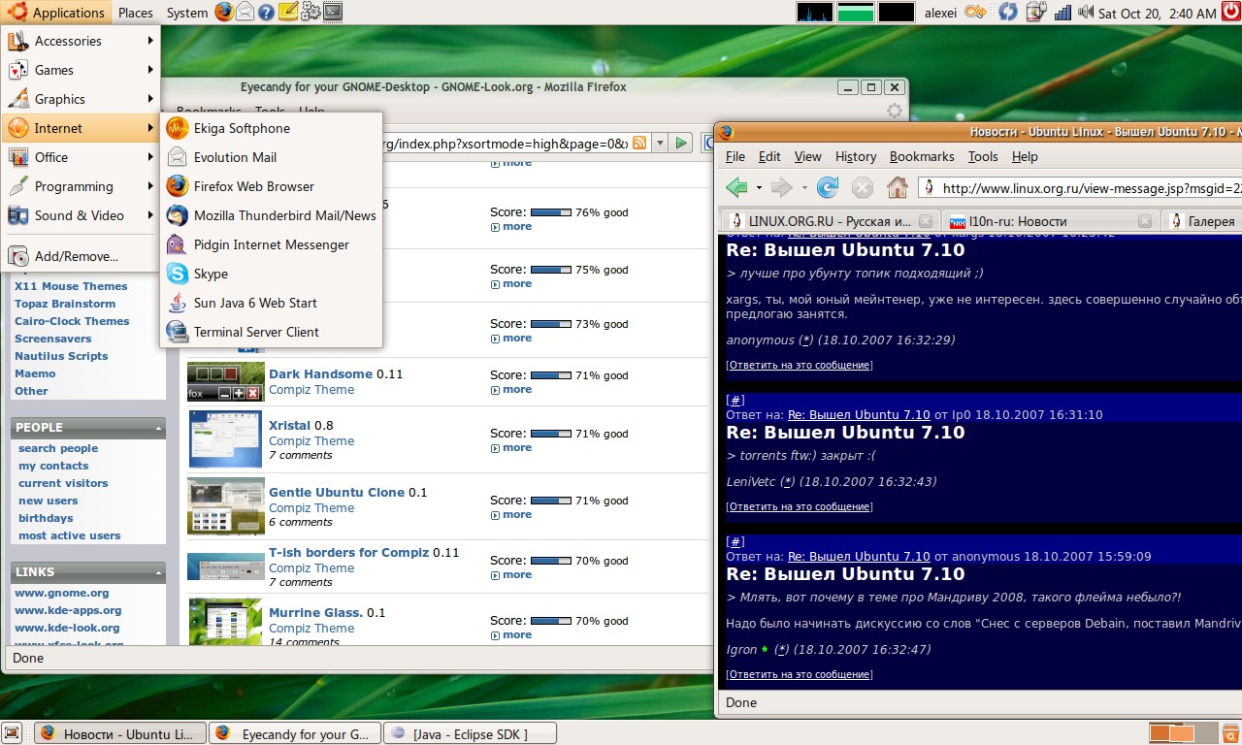Expand the Programming submenu
The height and width of the screenshot is (745, 1242).
coord(81,186)
